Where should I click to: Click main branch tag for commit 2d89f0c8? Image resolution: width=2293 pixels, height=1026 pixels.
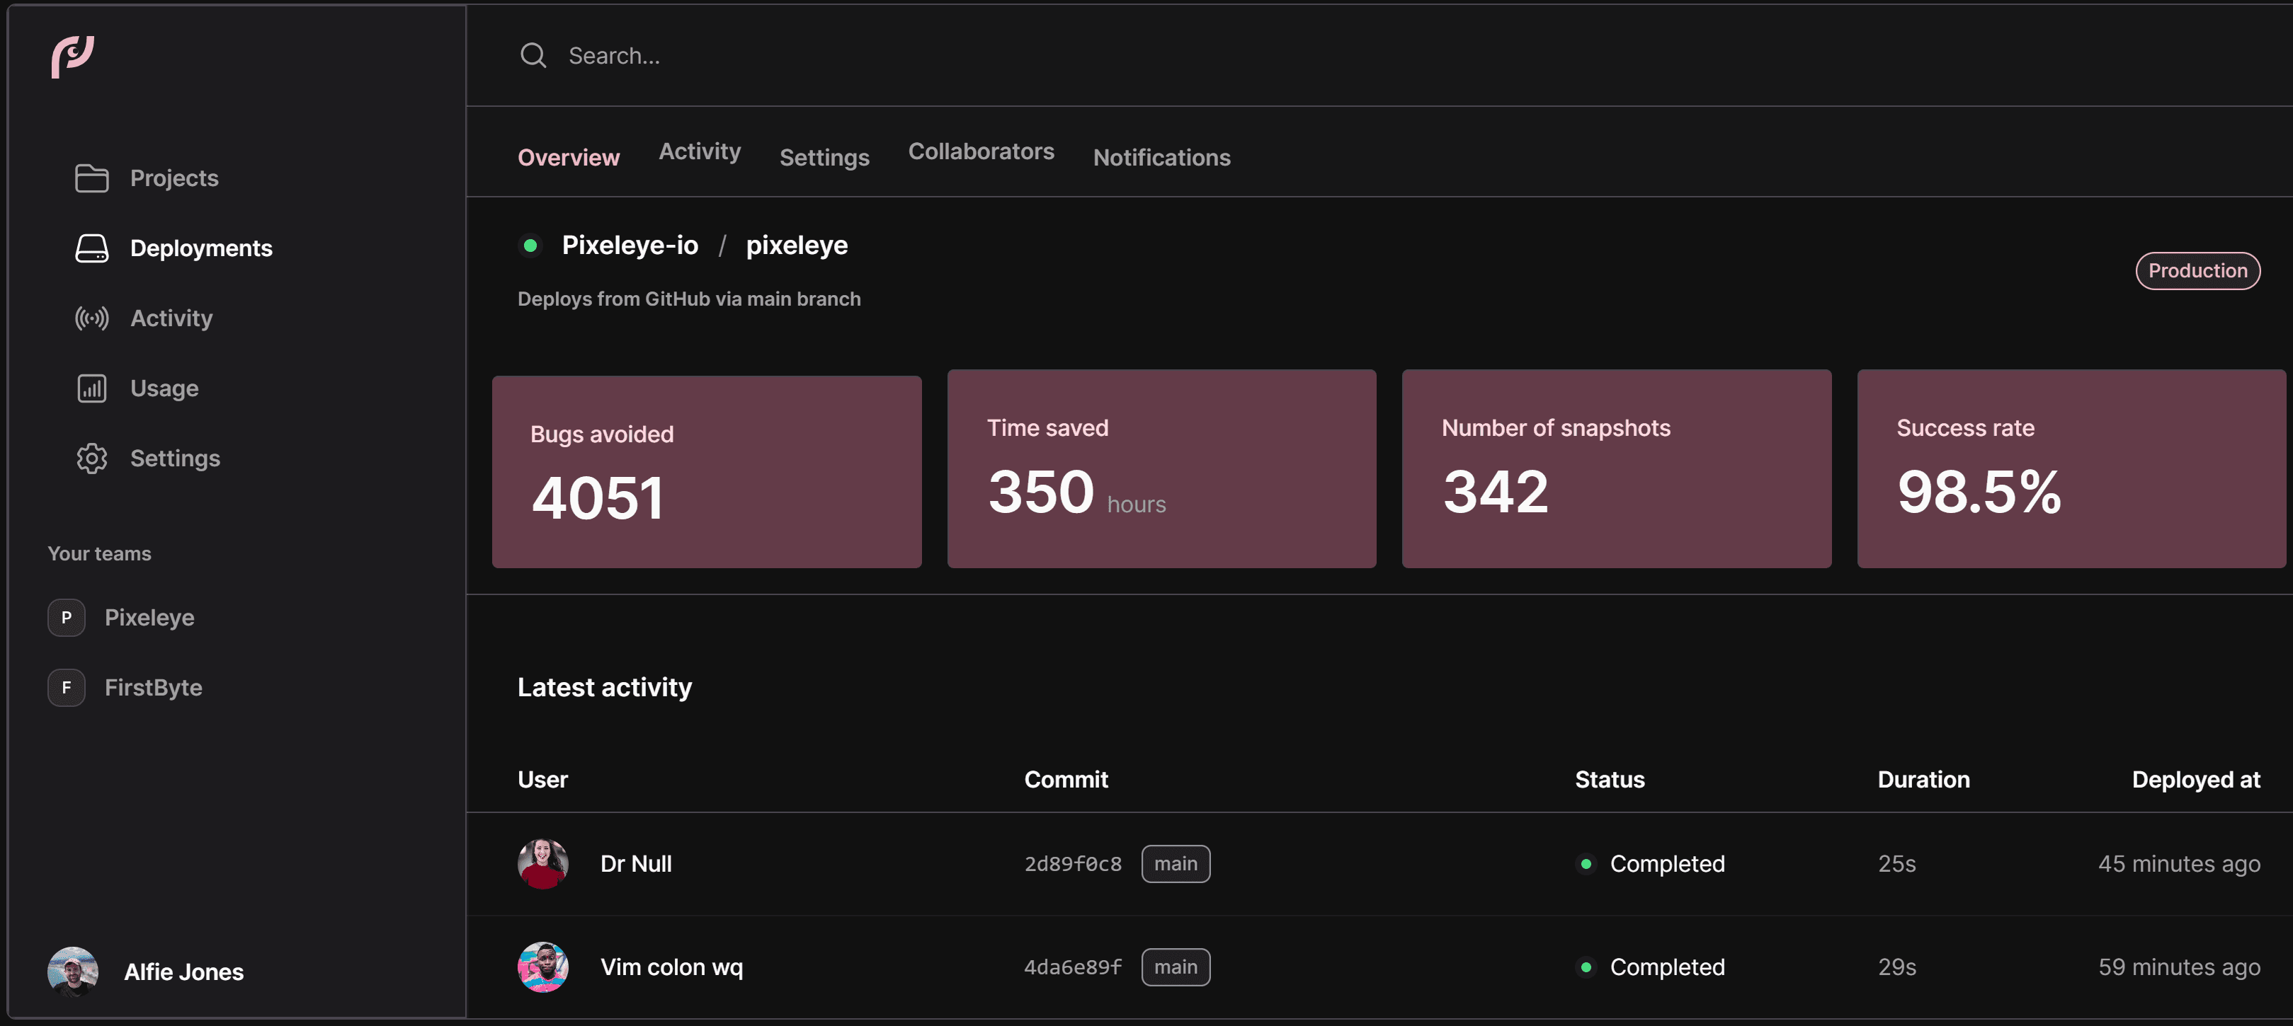pos(1175,863)
